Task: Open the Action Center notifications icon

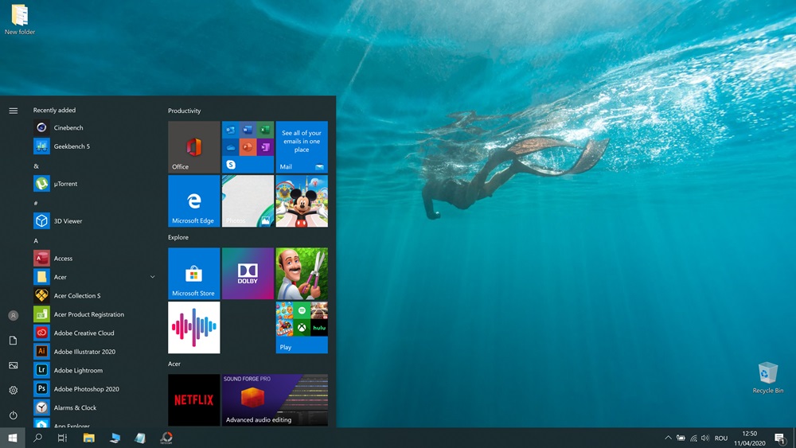Action: point(780,438)
